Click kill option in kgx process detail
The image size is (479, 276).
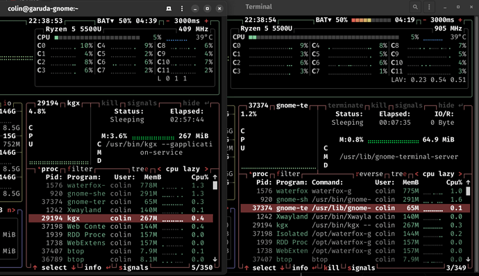click(110, 103)
